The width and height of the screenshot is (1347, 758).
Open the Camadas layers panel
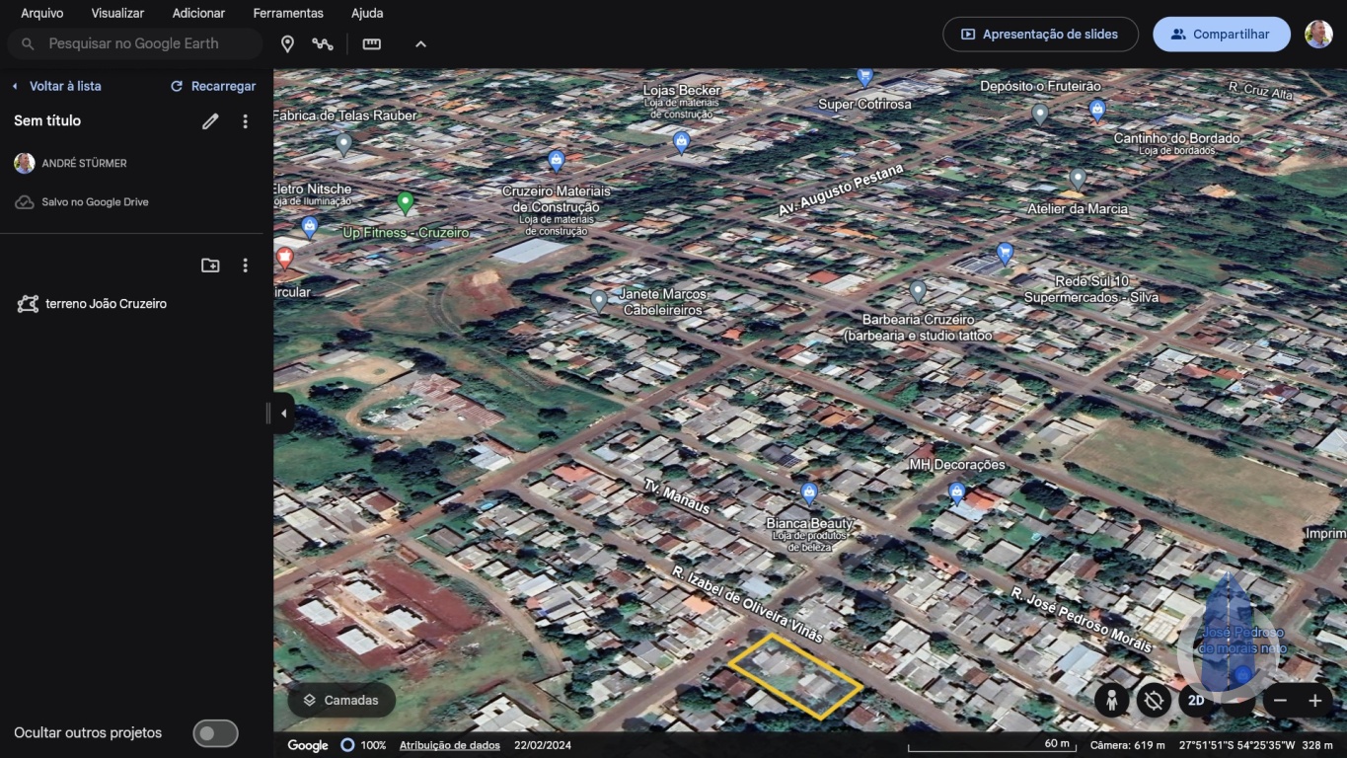coord(341,700)
